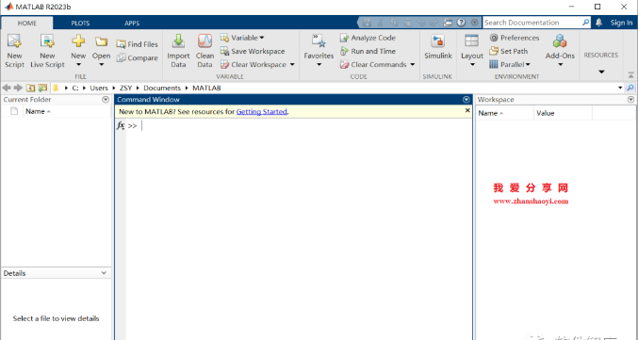Image resolution: width=638 pixels, height=340 pixels.
Task: Open the Clean Data tool
Action: [x=204, y=51]
